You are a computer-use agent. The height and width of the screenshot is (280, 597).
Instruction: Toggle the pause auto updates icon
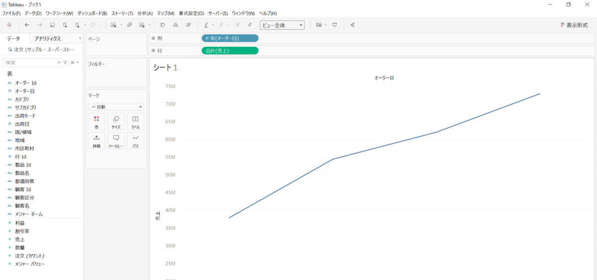pyautogui.click(x=78, y=25)
